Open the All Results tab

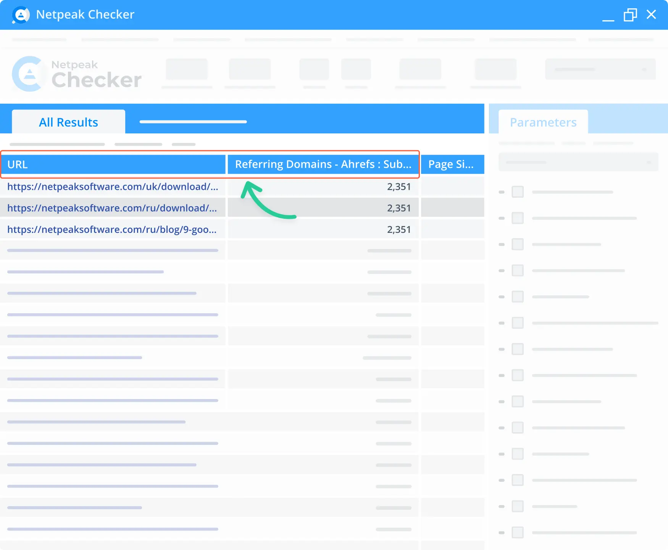69,122
